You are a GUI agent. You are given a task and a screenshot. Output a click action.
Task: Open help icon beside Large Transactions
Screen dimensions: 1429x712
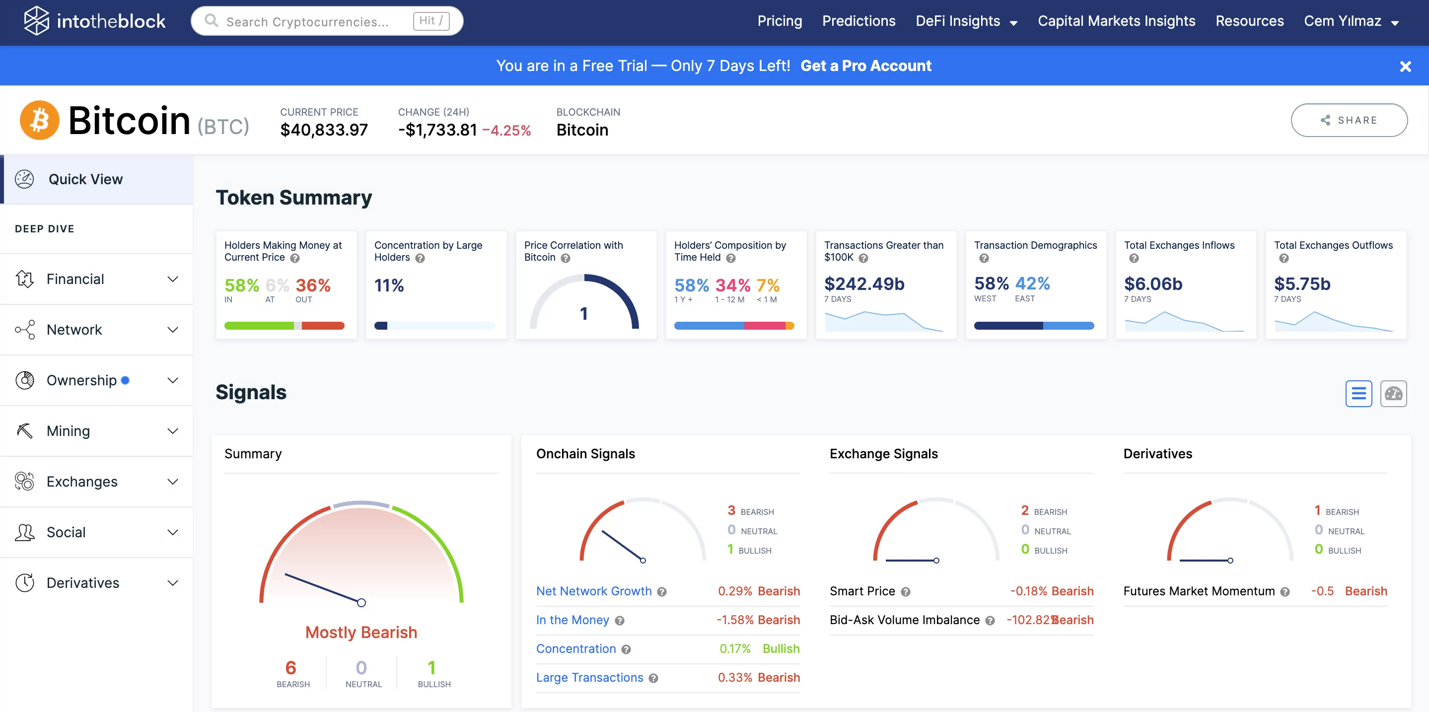click(653, 679)
